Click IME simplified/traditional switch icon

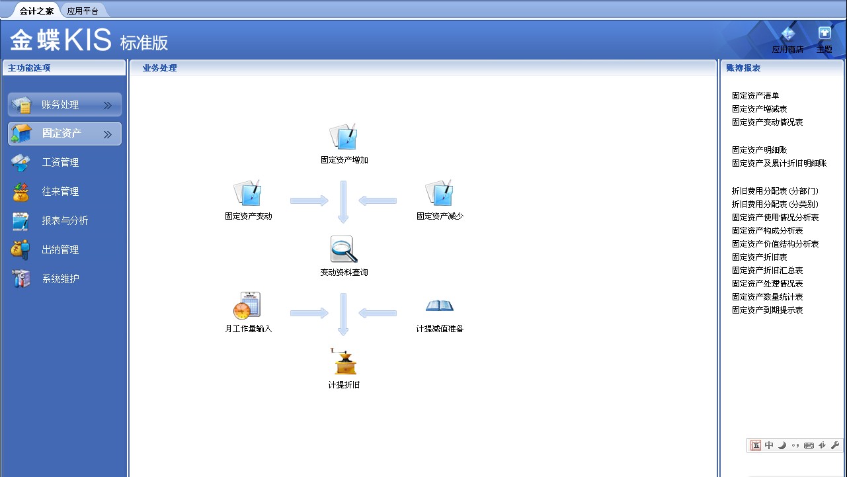pos(822,445)
